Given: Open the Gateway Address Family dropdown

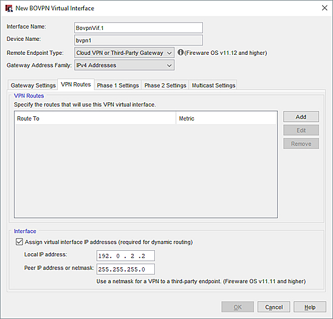Looking at the screenshot, I should point(124,65).
